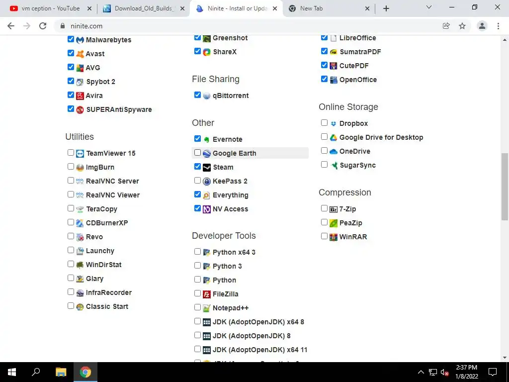Open a new browser tab
This screenshot has height=382, width=509.
tap(386, 8)
